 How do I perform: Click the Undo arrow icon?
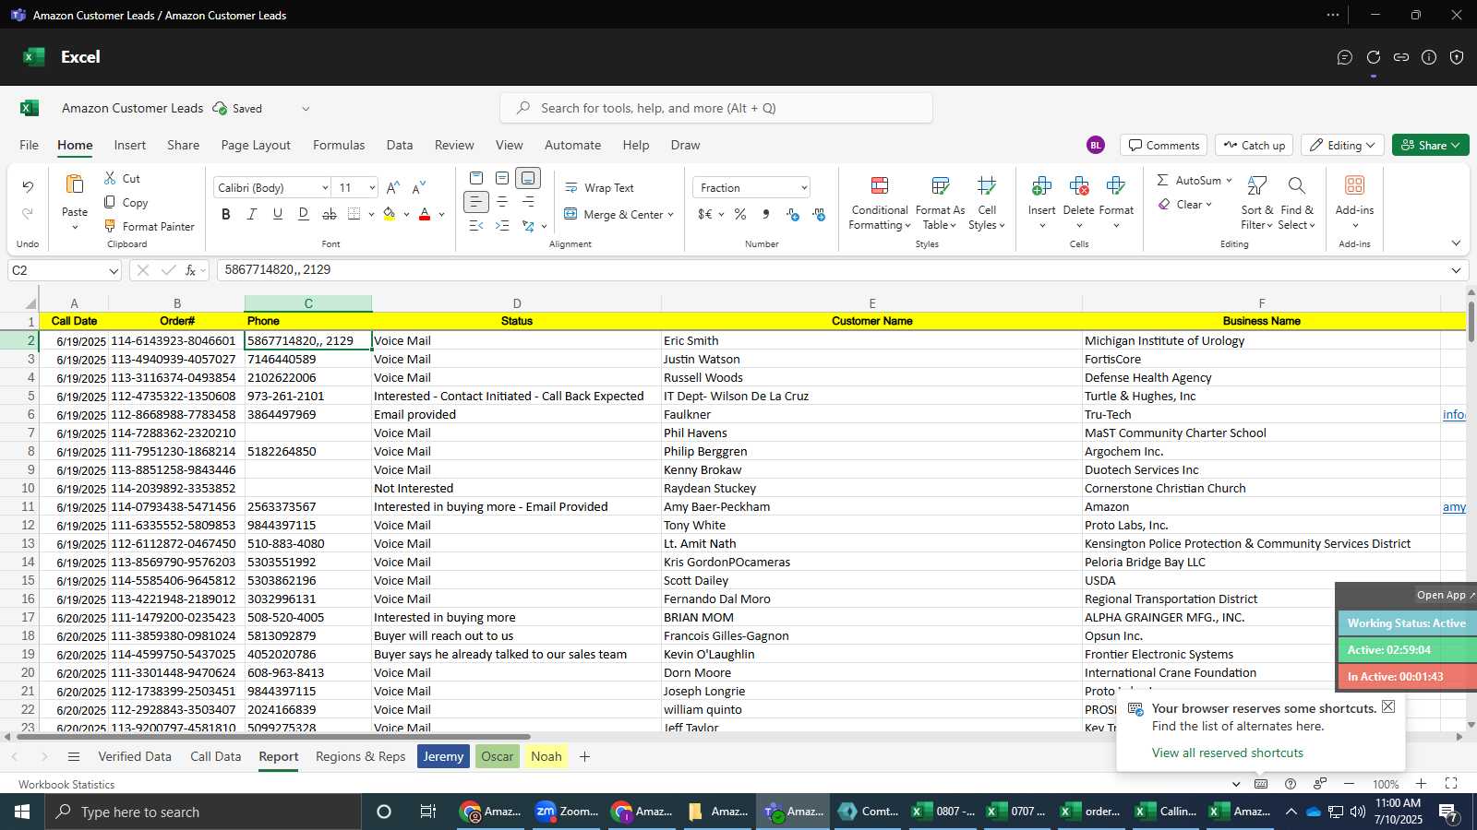click(x=28, y=187)
